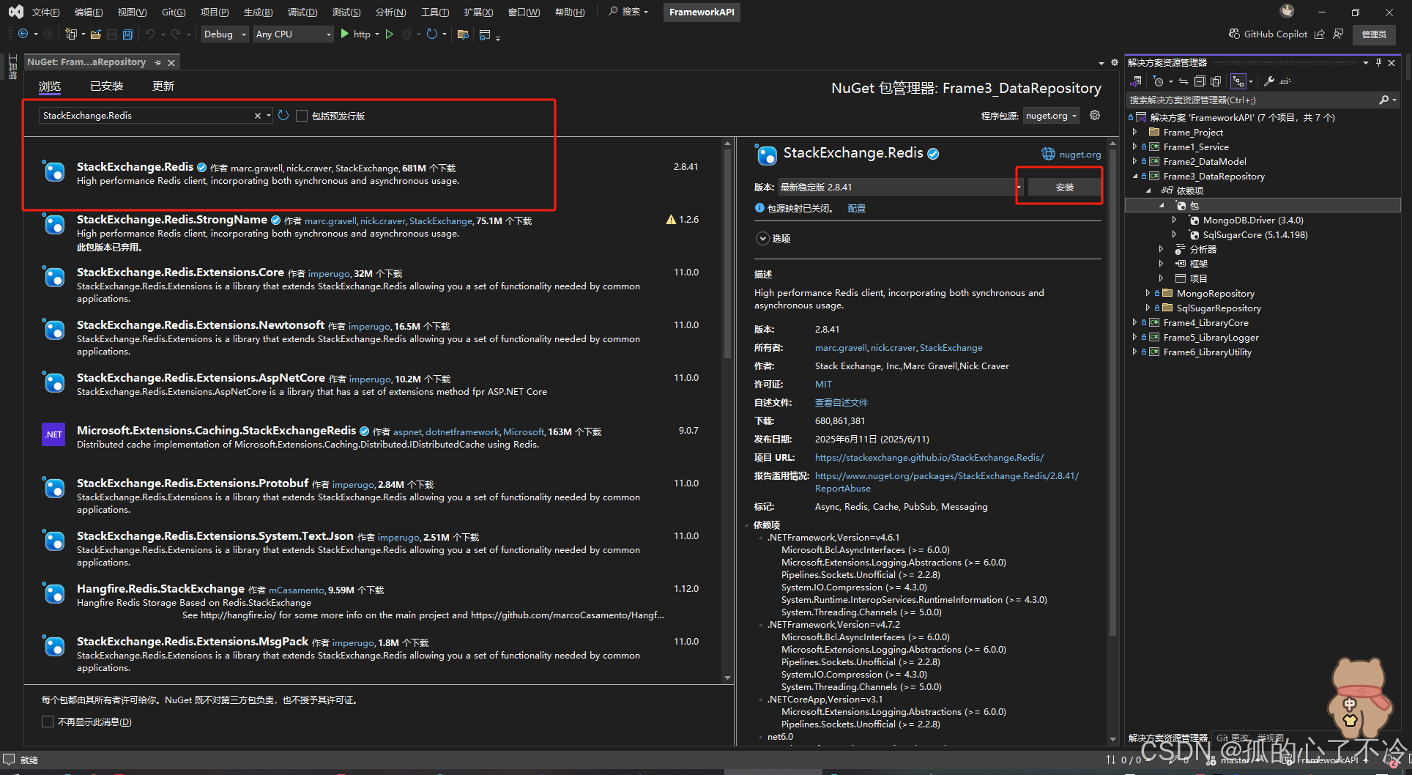Screen dimensions: 1412x775
Task: Click the new project toolbar icon
Action: 71,34
